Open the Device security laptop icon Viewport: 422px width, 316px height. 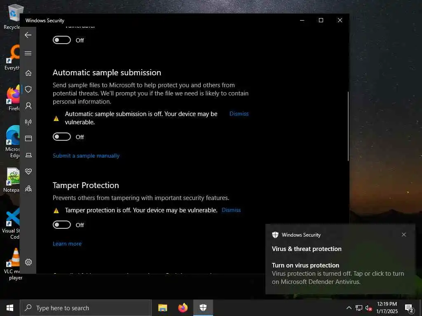pos(28,155)
